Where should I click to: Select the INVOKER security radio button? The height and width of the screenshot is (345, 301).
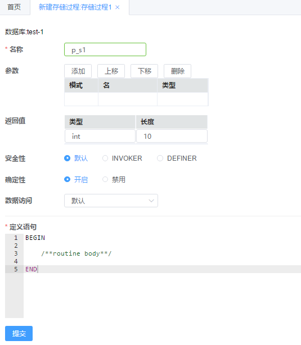105,158
